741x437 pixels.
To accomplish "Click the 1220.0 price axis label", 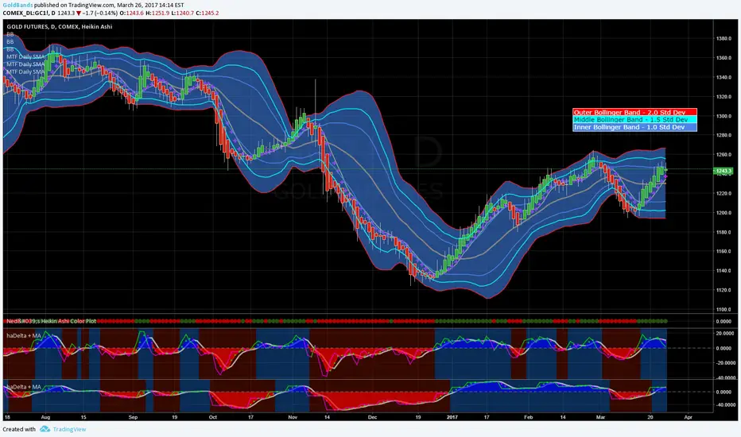I will click(724, 193).
